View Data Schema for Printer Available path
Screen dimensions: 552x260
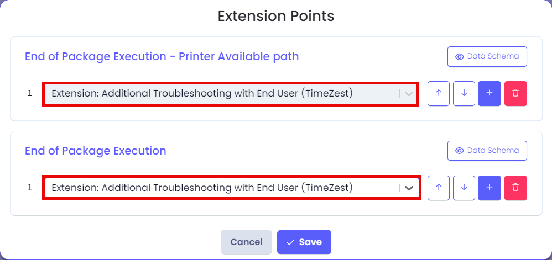click(x=487, y=56)
